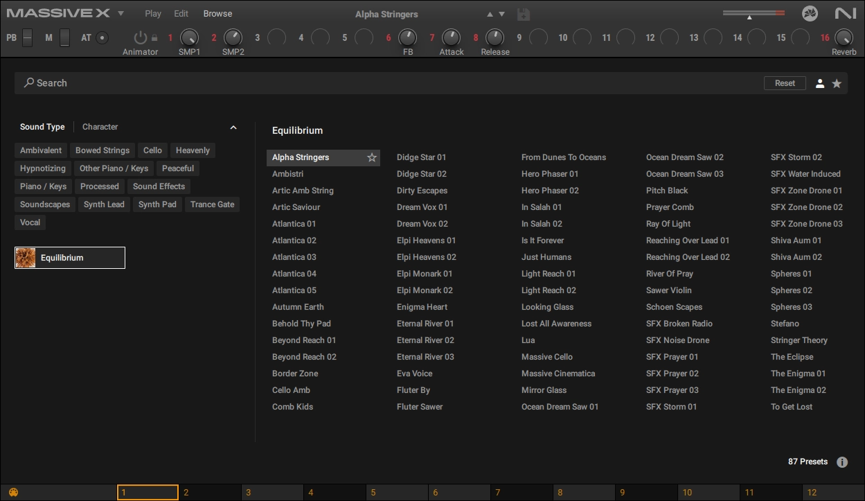Toggle the Synth Lead tag filter
This screenshot has width=865, height=501.
pyautogui.click(x=105, y=204)
